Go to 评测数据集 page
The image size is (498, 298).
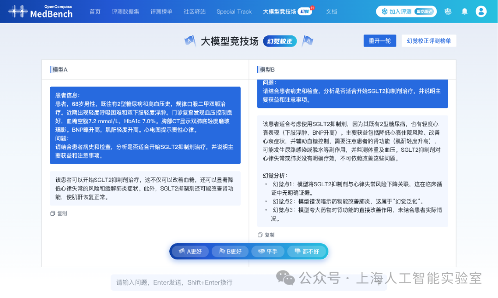coord(125,11)
